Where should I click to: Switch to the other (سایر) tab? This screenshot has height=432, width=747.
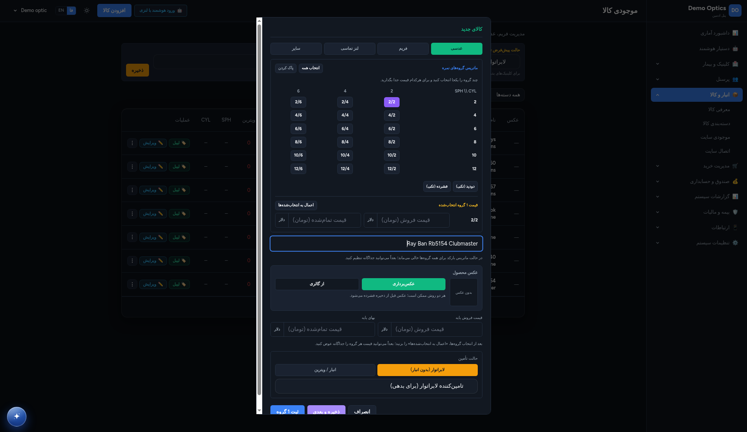[x=296, y=49]
